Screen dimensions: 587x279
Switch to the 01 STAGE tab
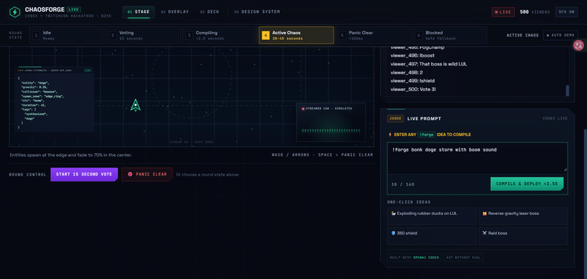tap(138, 12)
